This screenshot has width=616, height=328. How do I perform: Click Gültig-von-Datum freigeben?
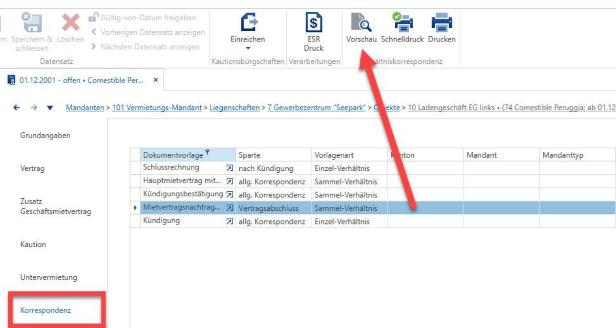(x=142, y=18)
